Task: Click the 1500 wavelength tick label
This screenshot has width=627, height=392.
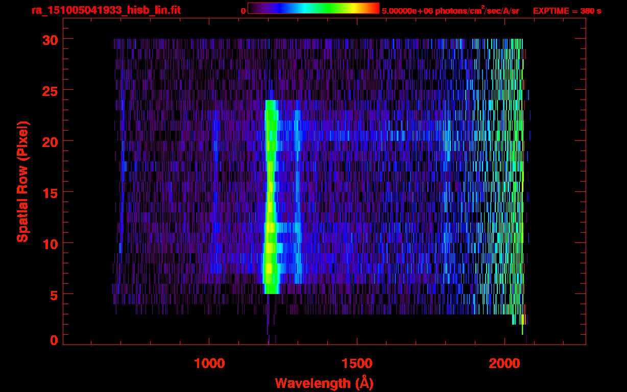Action: pos(356,363)
